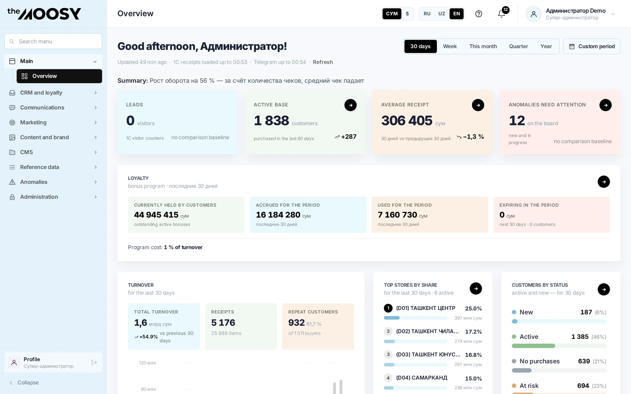Switch currency to СУМ
Image resolution: width=631 pixels, height=394 pixels.
[392, 14]
